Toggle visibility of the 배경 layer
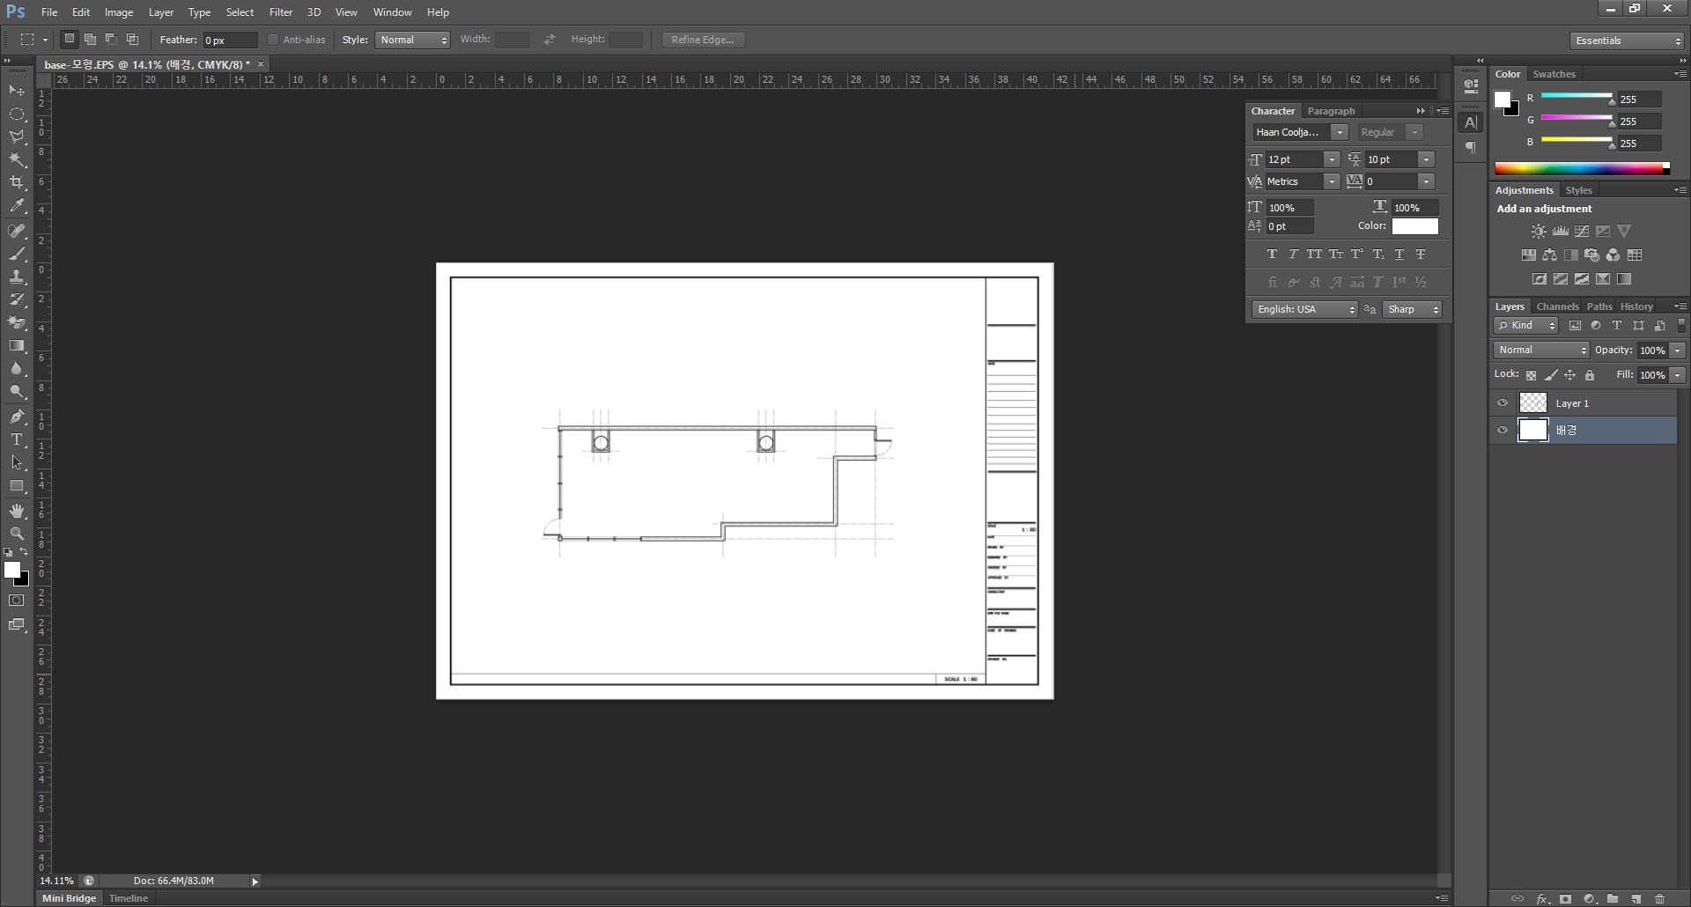The width and height of the screenshot is (1691, 907). pyautogui.click(x=1503, y=431)
